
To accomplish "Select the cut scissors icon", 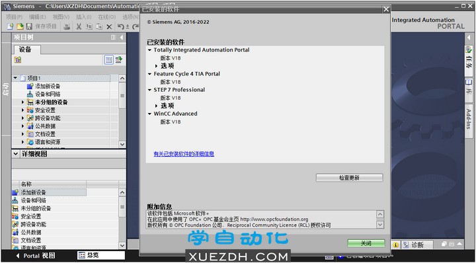I will (79, 26).
